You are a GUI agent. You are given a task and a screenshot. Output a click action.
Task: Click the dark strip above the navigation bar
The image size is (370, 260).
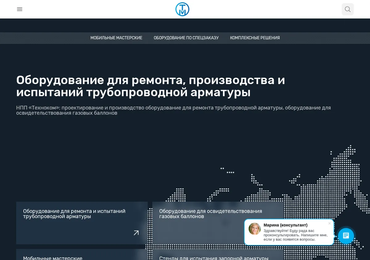(185, 25)
